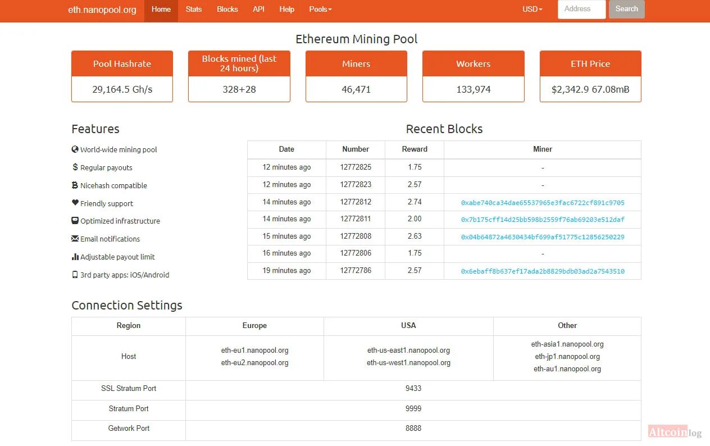Click reward 2.63 in Recent Blocks
The image size is (710, 446).
[415, 236]
